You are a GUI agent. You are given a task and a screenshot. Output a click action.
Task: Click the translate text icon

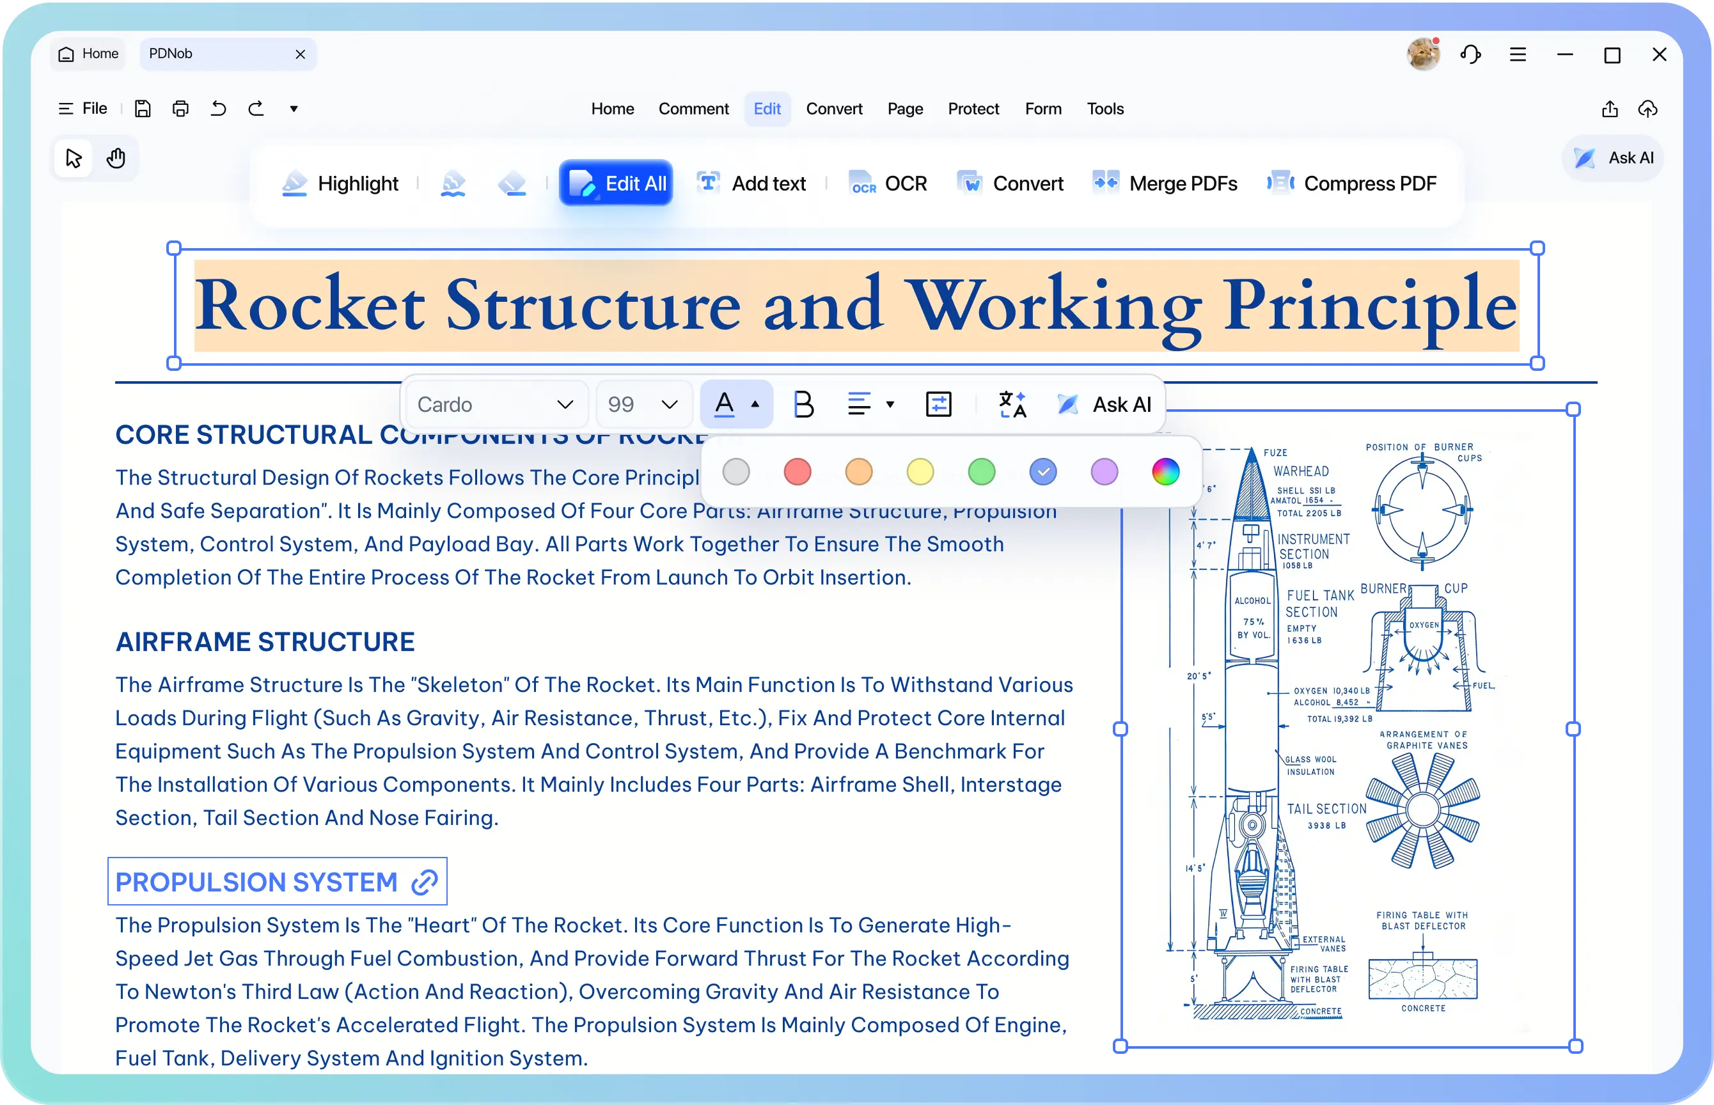1012,405
